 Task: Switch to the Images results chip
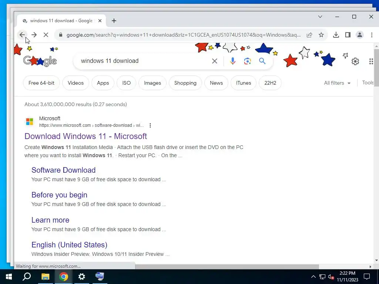point(152,83)
